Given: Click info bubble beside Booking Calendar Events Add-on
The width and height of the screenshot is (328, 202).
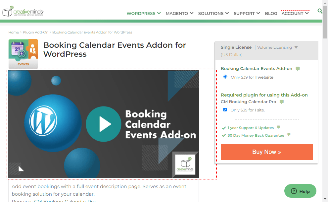Looking at the screenshot, I should [x=298, y=69].
